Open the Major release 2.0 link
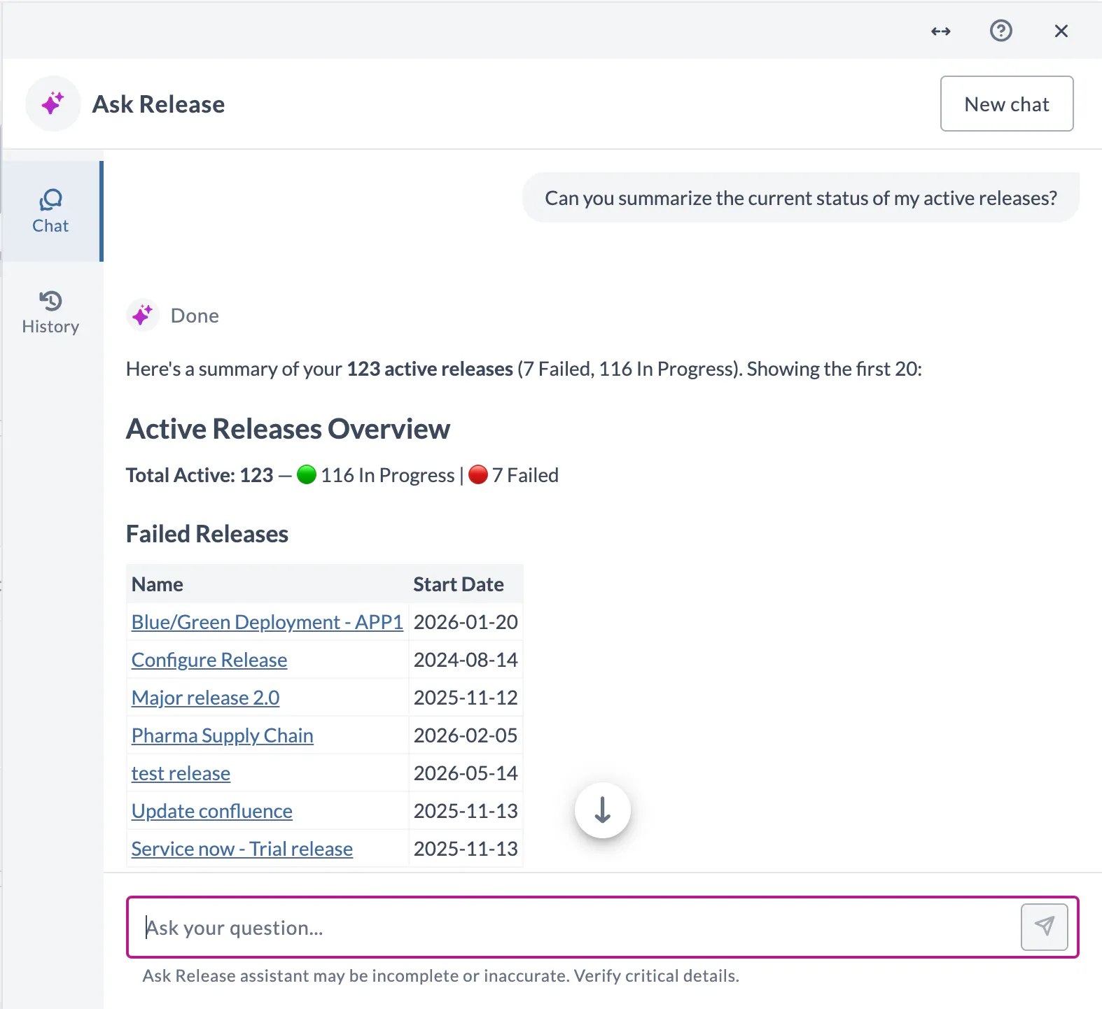Image resolution: width=1102 pixels, height=1009 pixels. point(206,698)
